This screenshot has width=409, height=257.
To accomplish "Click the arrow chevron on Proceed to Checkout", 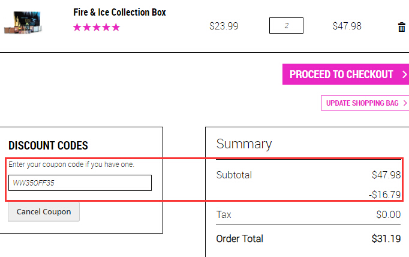I will [404, 74].
